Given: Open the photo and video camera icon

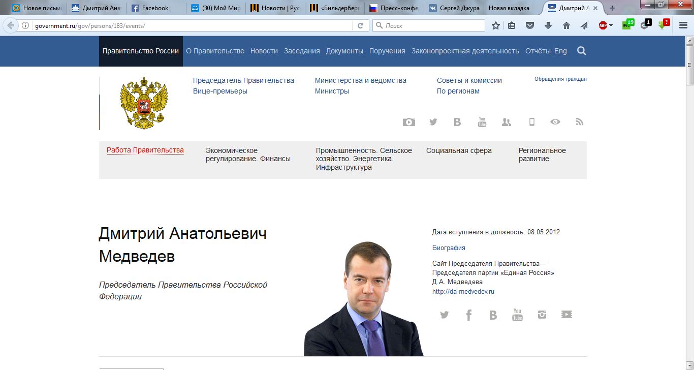Looking at the screenshot, I should [x=408, y=122].
